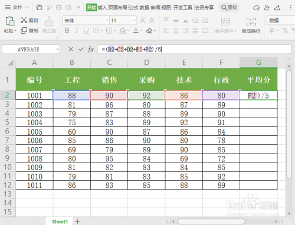Confirm formula with checkmark icon
Screen dimensions: 295x225
click(81, 49)
